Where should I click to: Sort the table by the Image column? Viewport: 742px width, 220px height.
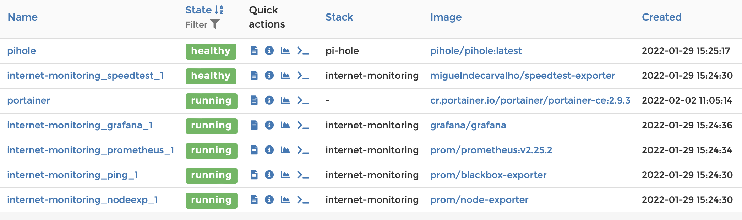pyautogui.click(x=446, y=17)
